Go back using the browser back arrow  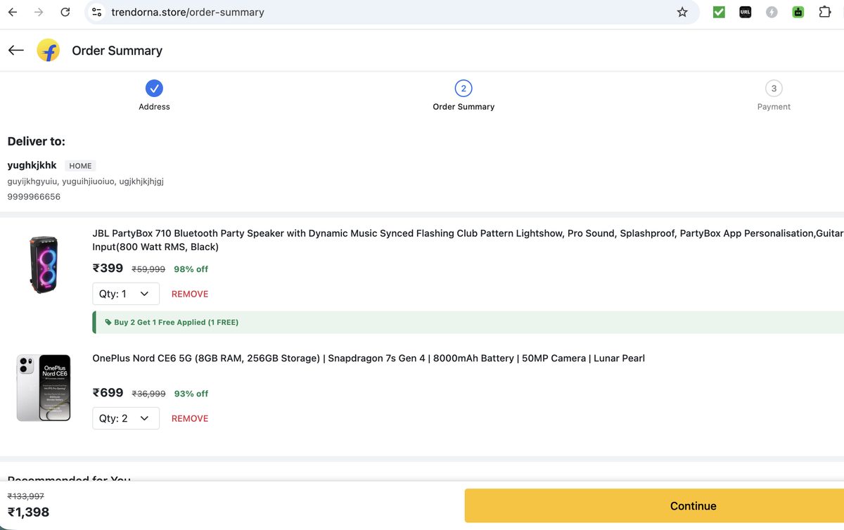[13, 12]
